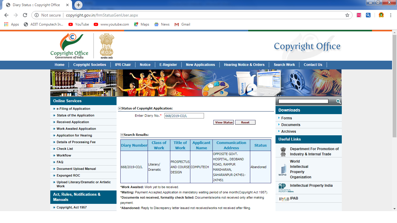
Task: Click the browser address bar URL
Action: click(102, 15)
